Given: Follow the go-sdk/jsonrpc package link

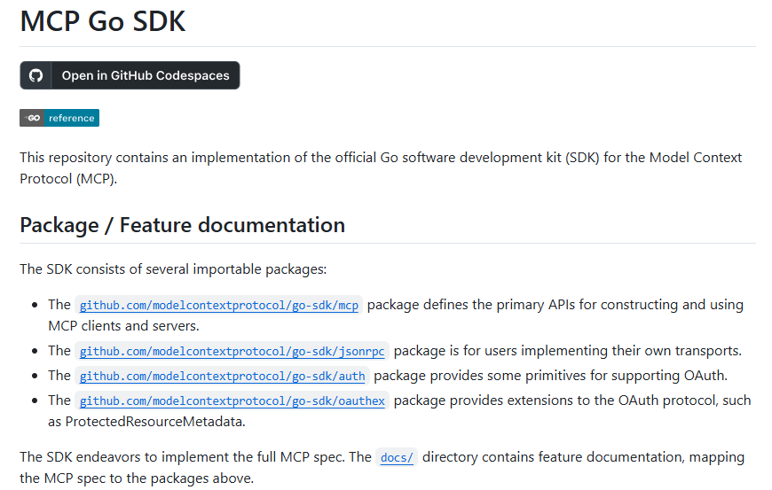Looking at the screenshot, I should 232,352.
